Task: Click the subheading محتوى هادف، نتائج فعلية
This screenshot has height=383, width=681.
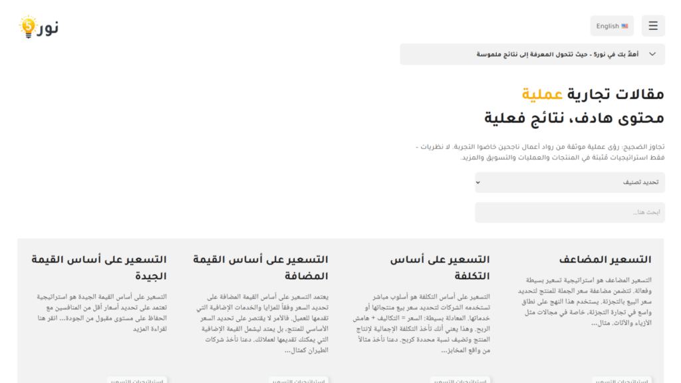Action: pos(574,118)
